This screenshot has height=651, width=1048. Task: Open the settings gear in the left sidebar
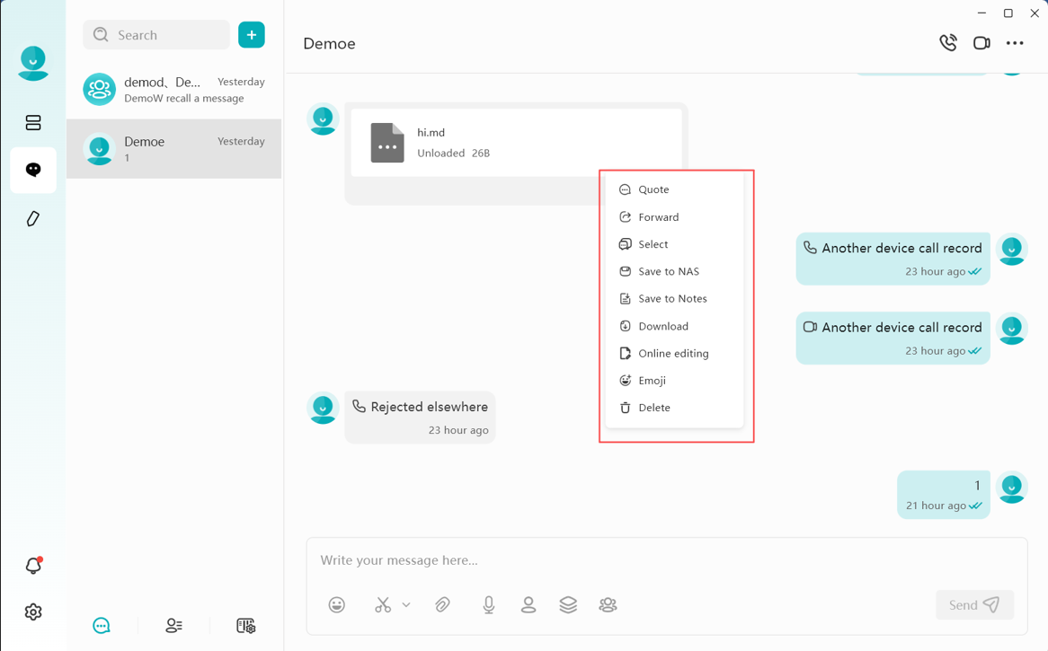pos(32,611)
